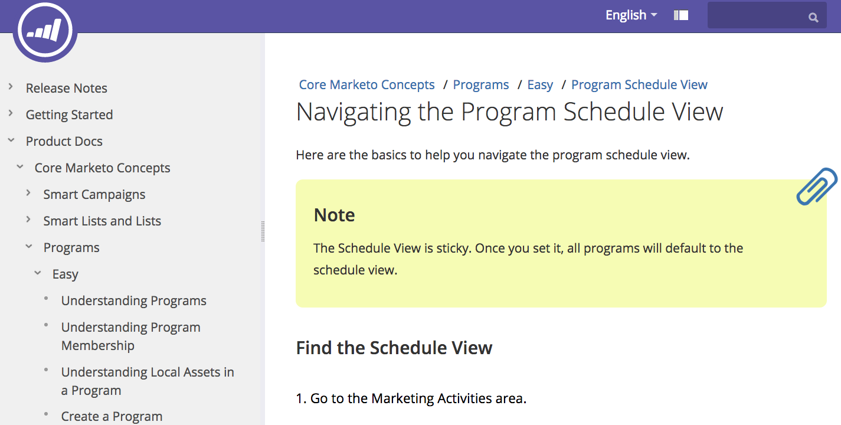Open the English language dropdown
The height and width of the screenshot is (425, 841).
631,15
